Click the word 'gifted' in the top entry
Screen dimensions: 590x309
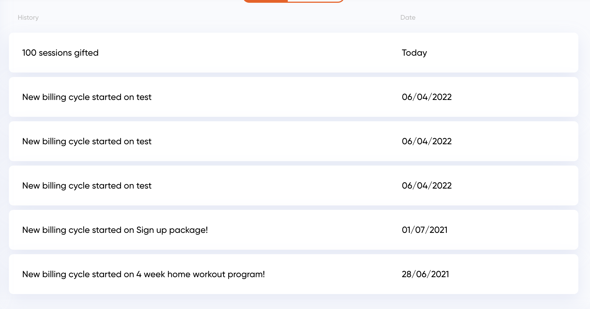(86, 53)
